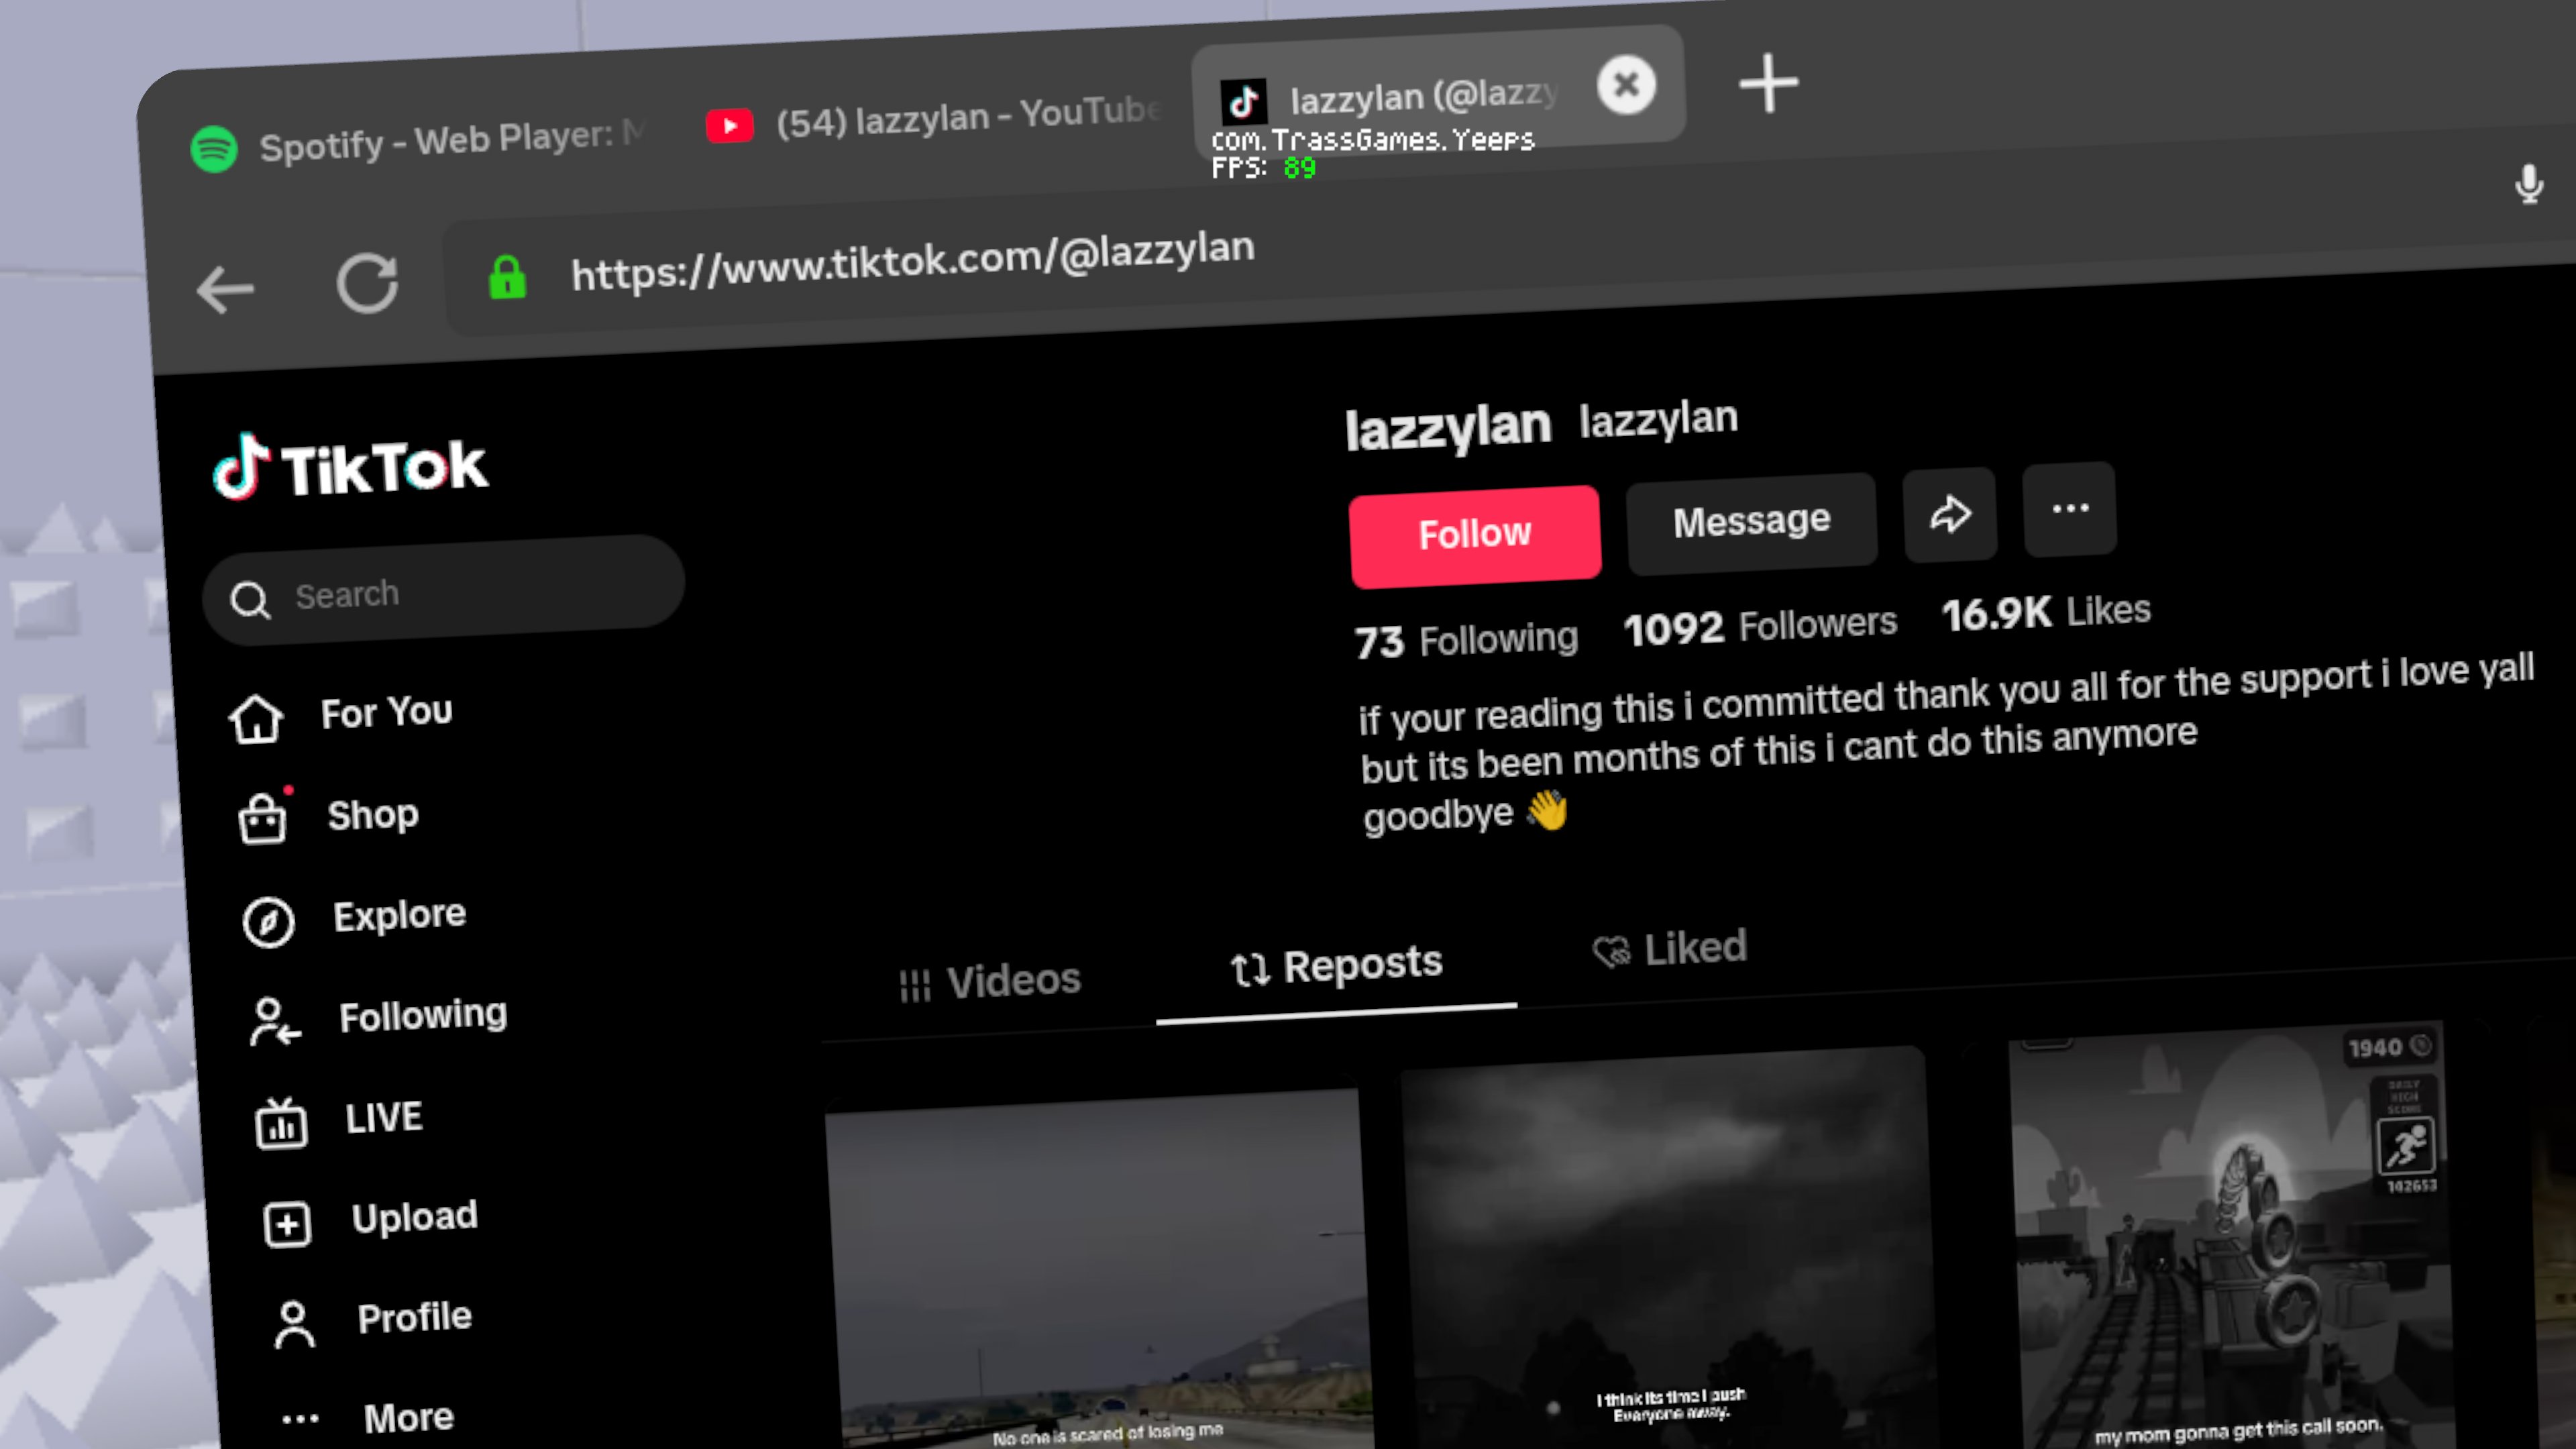
Task: Click the repost arrows icon beside Reposts
Action: tap(1250, 970)
